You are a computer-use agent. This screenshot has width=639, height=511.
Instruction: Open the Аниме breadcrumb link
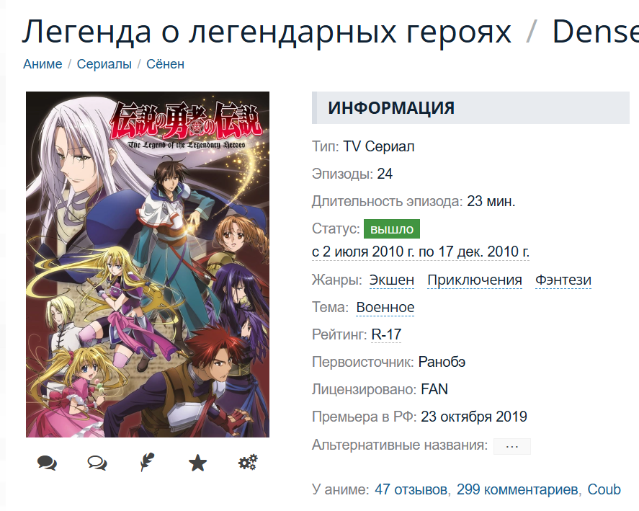pos(43,64)
